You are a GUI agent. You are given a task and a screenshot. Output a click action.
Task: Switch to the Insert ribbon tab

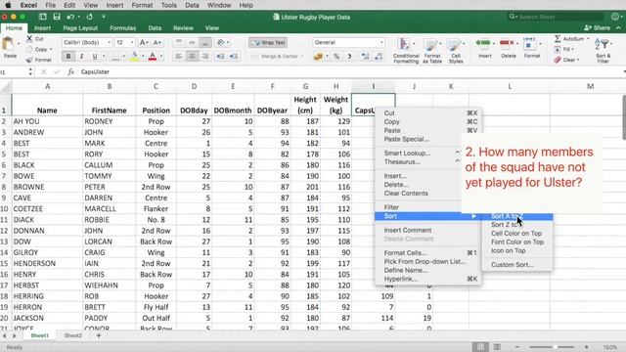coord(42,28)
